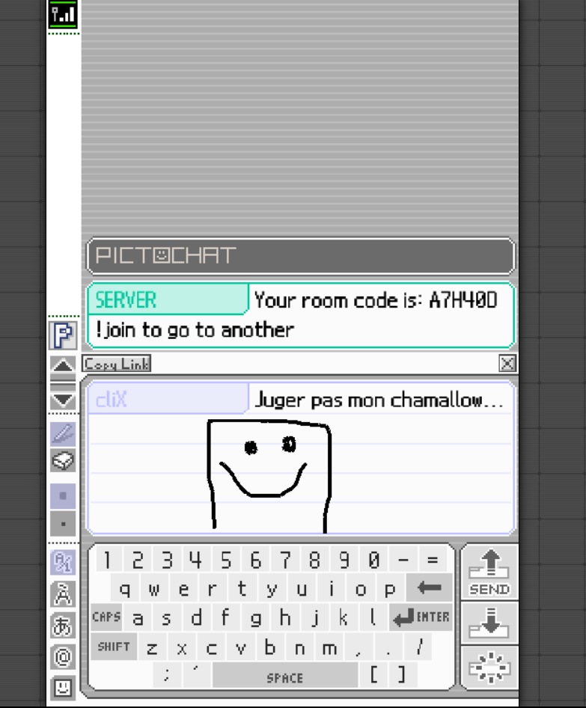Tap the z key
Screen dimensions: 586x708
click(152, 647)
